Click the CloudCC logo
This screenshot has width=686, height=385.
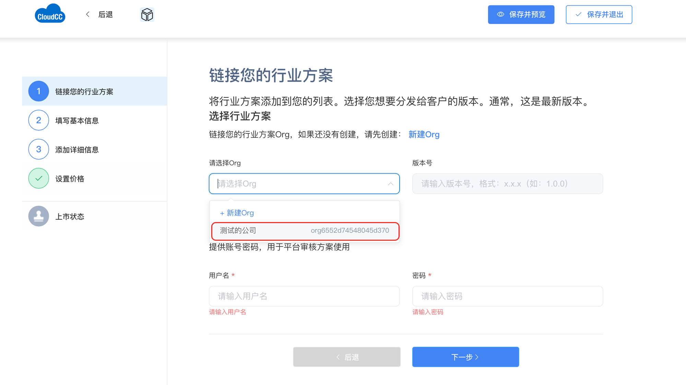[x=50, y=14]
